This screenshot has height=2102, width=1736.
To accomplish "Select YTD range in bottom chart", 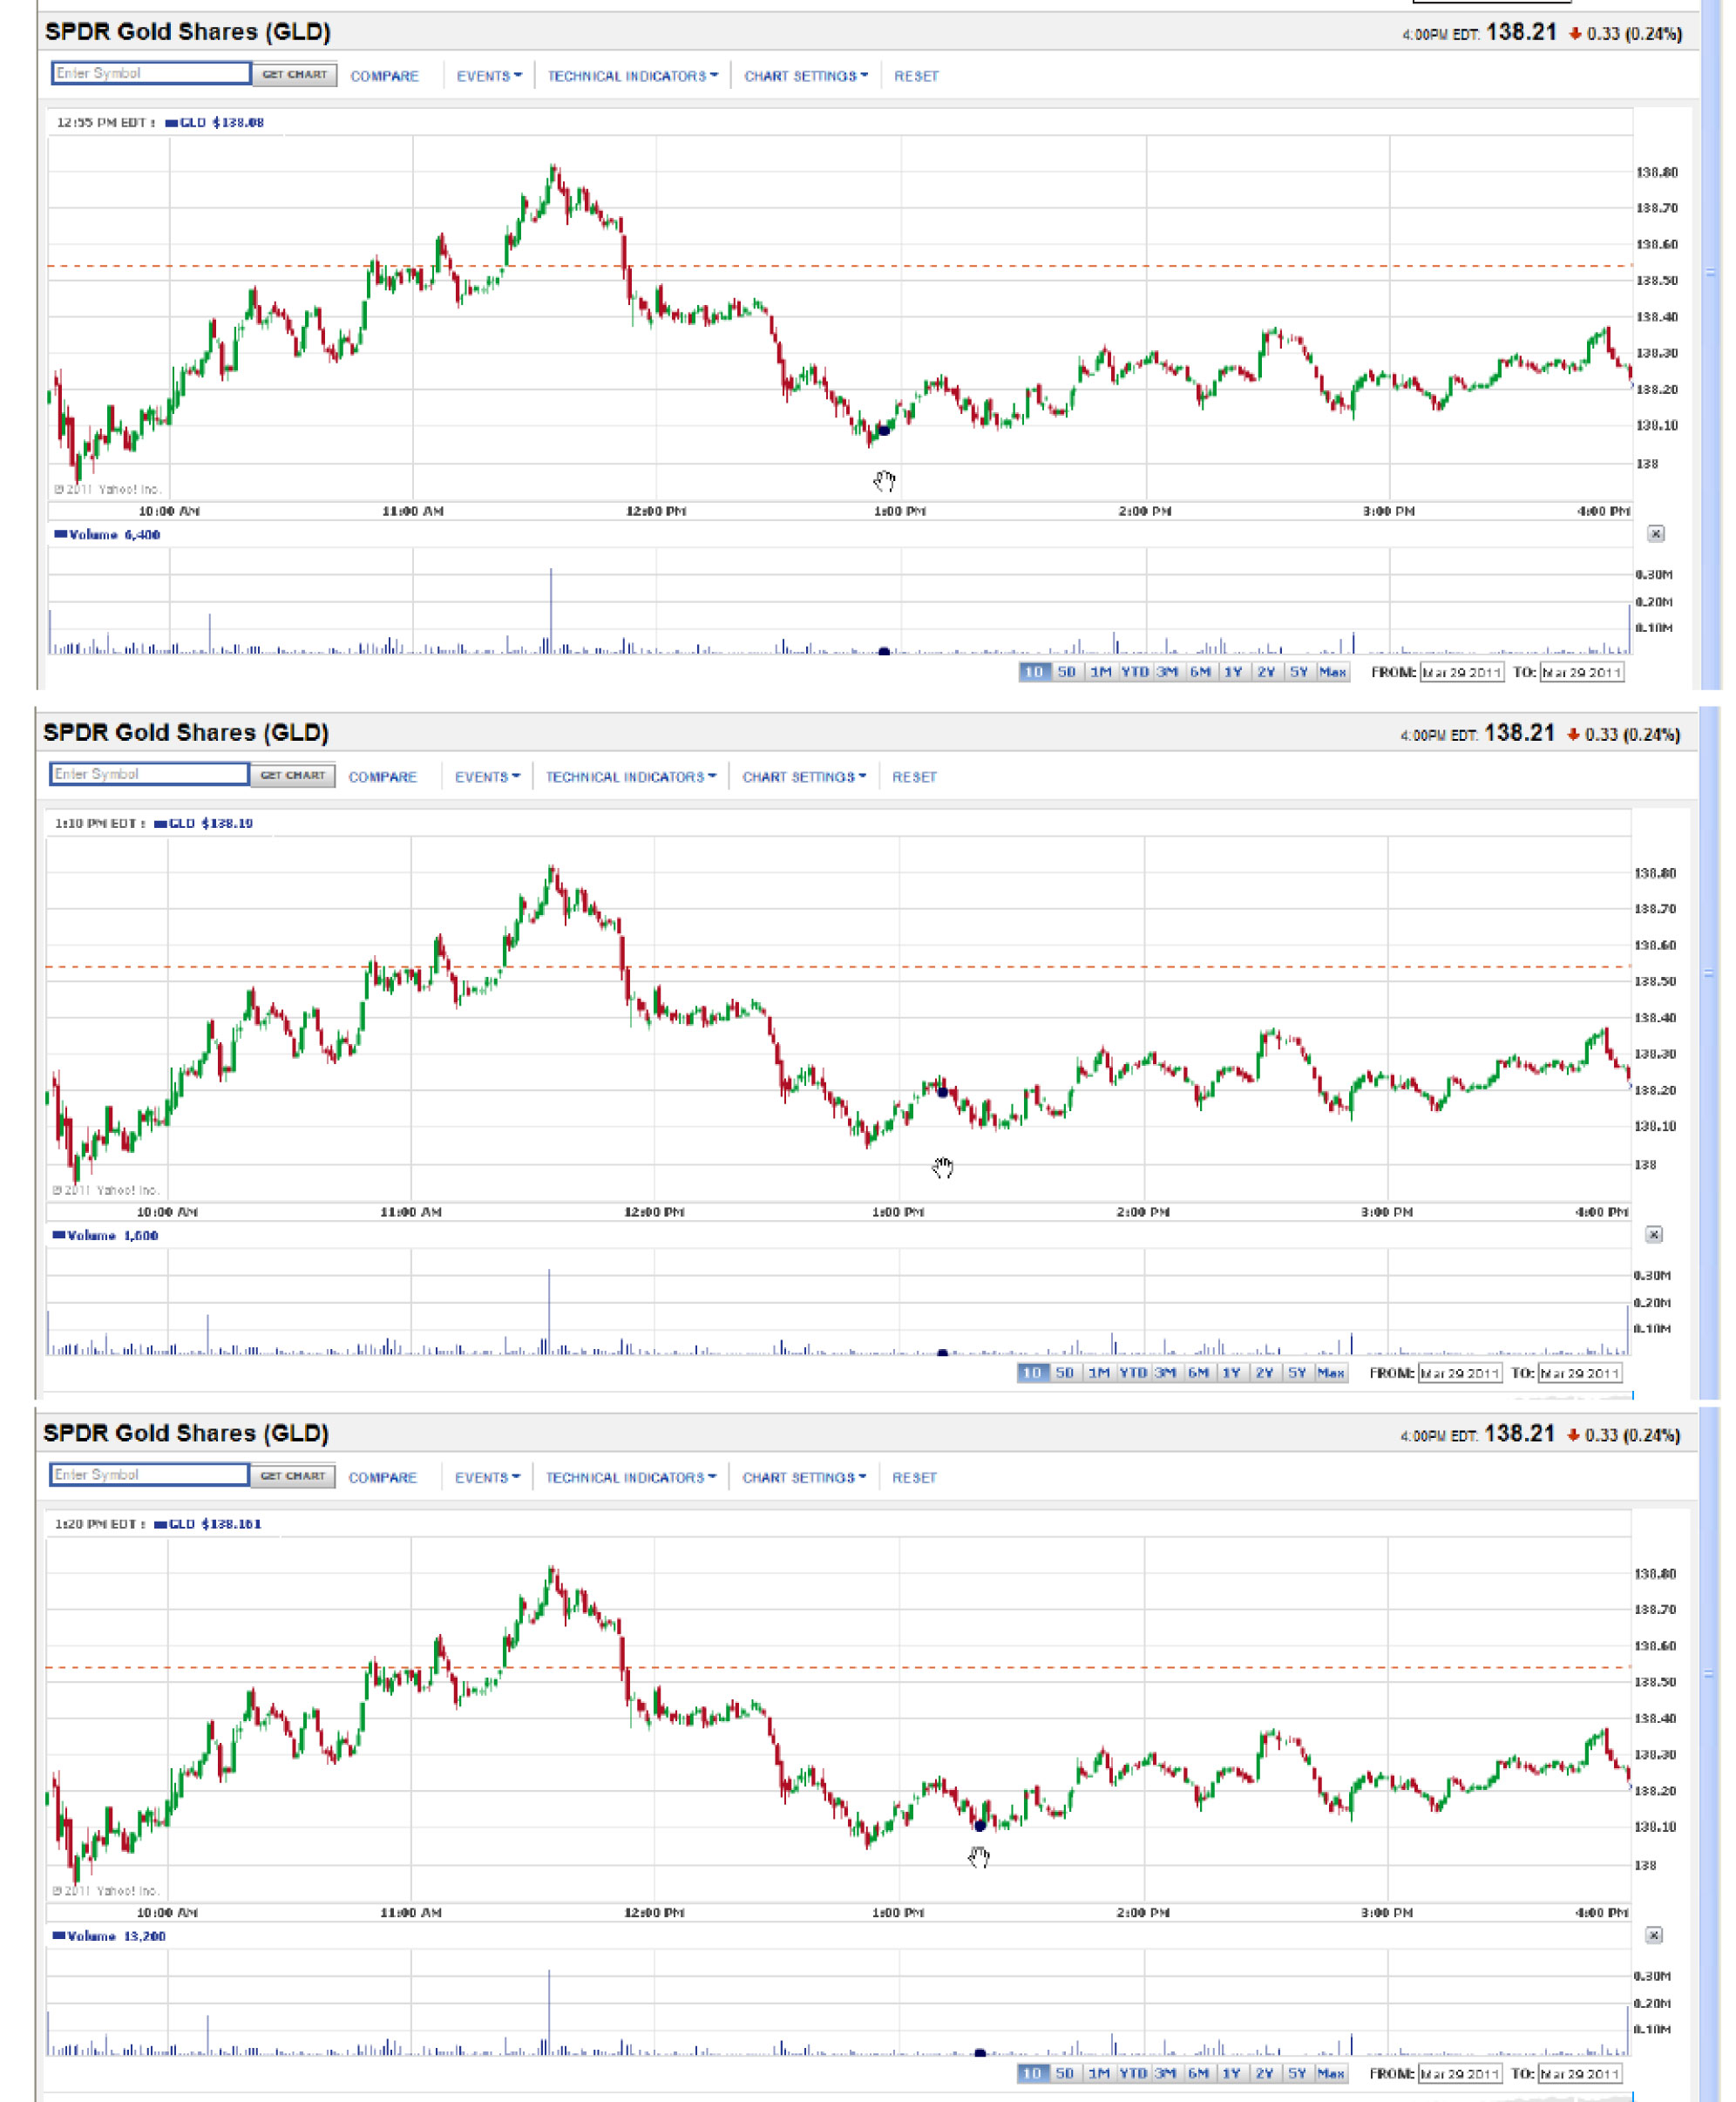I will point(1132,2073).
